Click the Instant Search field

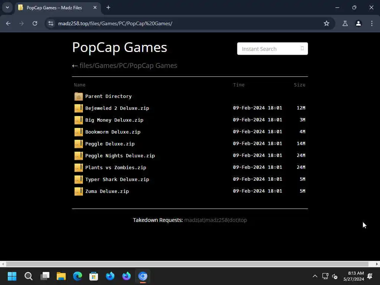click(x=272, y=49)
